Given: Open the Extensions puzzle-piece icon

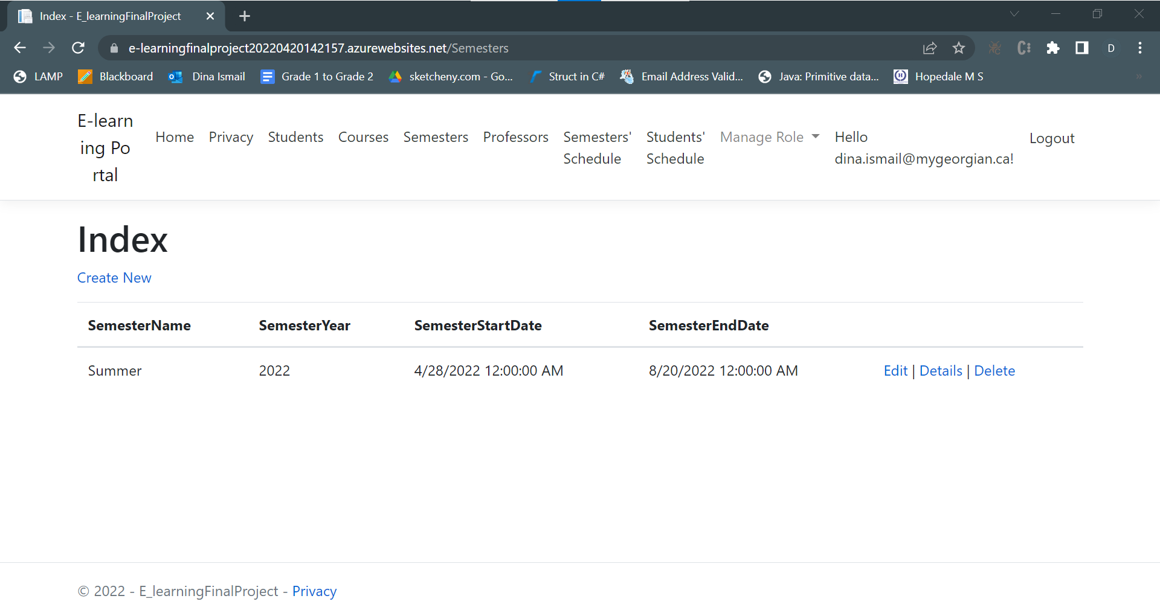Looking at the screenshot, I should point(1053,48).
